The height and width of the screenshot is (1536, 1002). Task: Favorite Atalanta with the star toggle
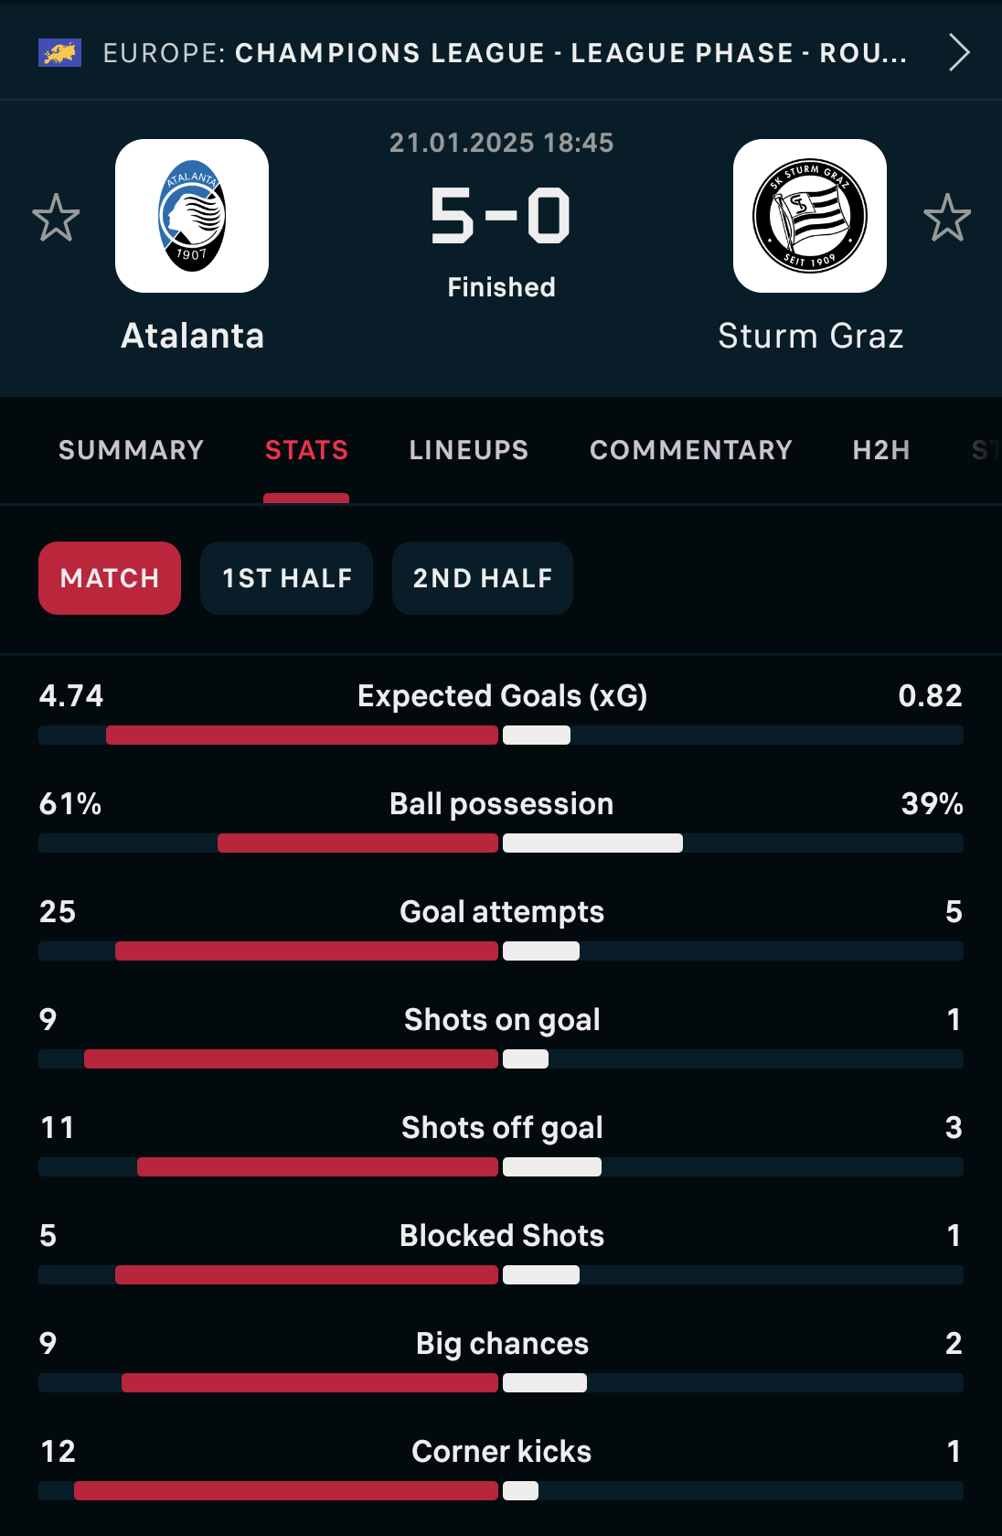56,218
